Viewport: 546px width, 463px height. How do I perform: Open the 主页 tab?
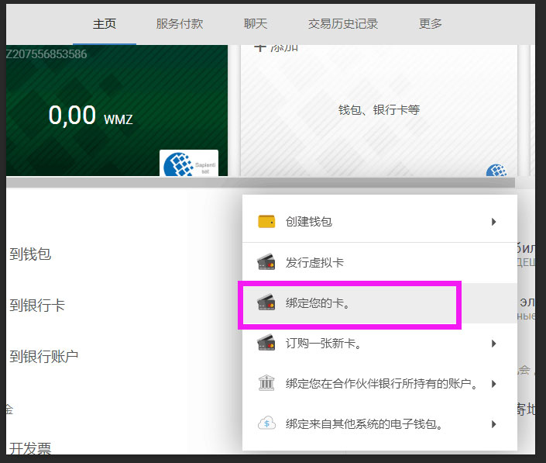pos(104,24)
